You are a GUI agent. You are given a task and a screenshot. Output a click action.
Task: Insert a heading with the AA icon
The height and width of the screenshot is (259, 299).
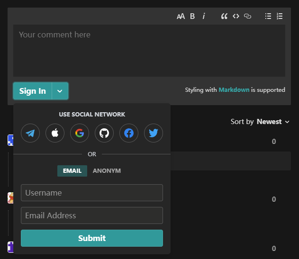coord(181,16)
